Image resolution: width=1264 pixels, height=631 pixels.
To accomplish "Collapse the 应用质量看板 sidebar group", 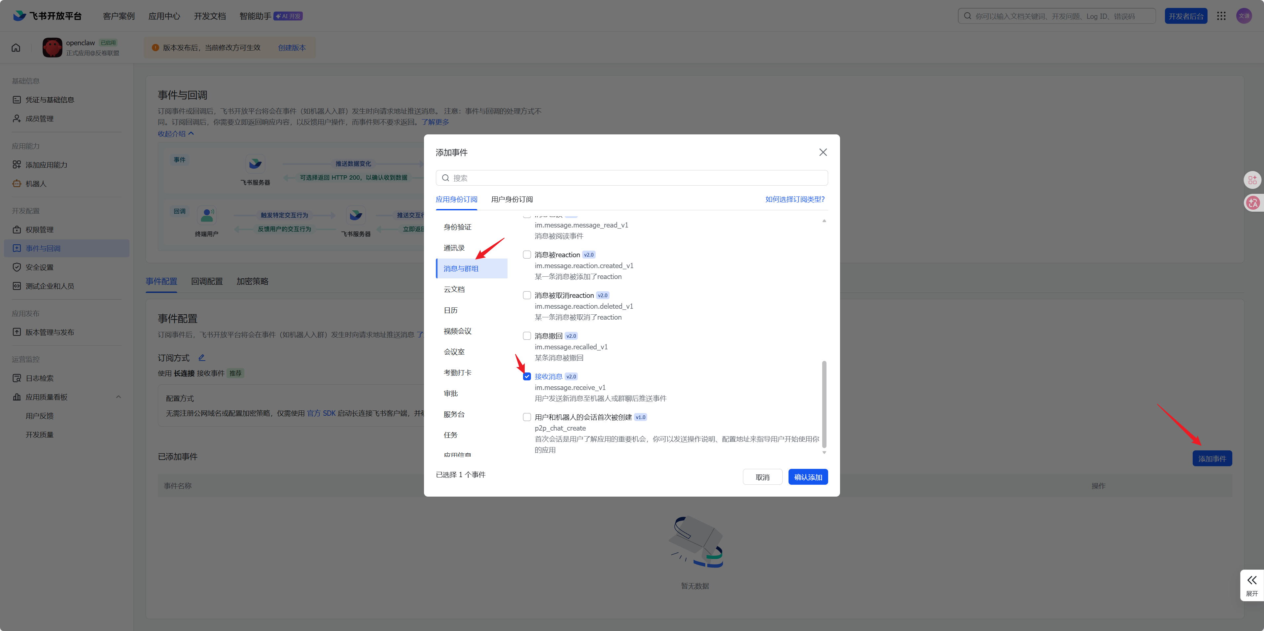I will click(x=118, y=397).
